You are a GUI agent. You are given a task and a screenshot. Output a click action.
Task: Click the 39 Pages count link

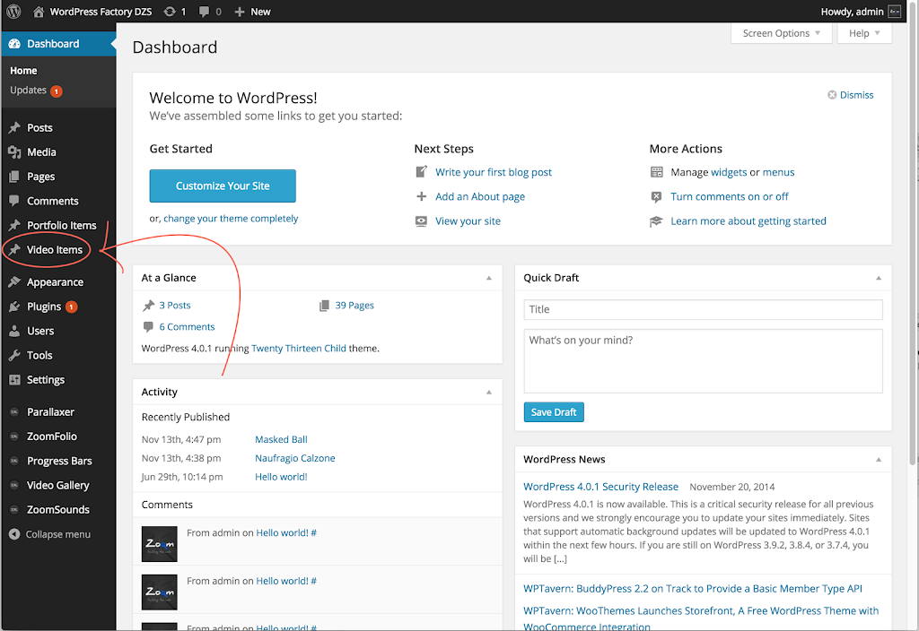coord(354,306)
